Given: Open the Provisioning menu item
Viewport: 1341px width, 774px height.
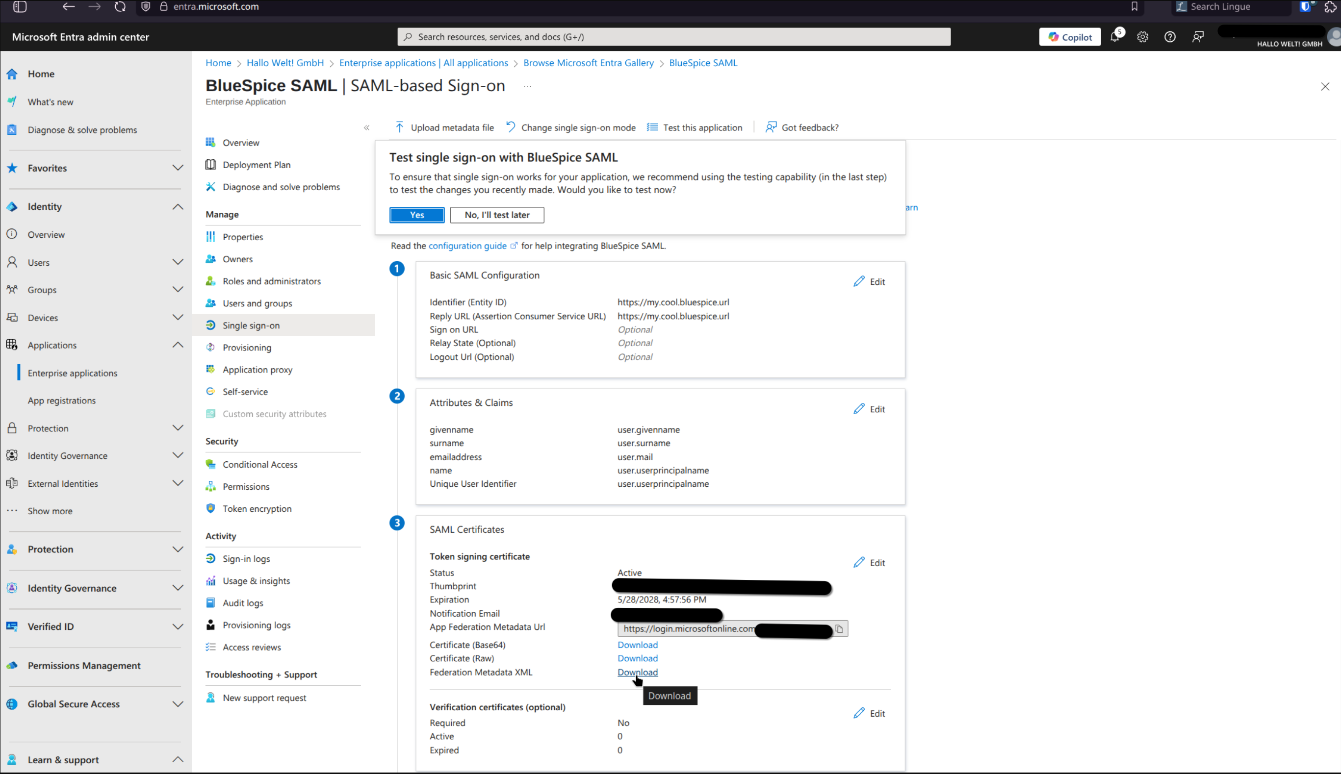Looking at the screenshot, I should click(x=247, y=347).
